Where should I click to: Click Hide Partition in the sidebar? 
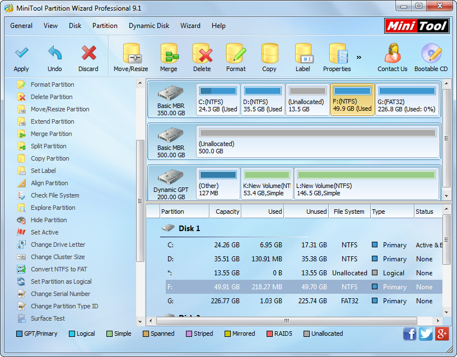(x=49, y=220)
